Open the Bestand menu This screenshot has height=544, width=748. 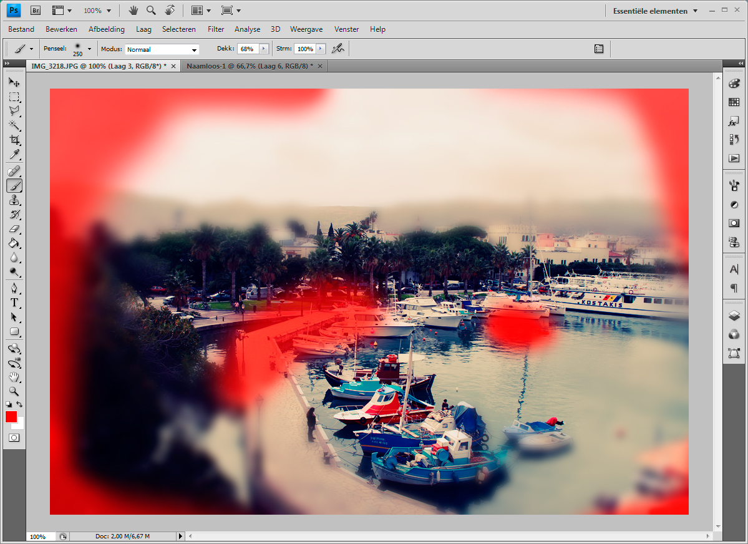tap(21, 29)
